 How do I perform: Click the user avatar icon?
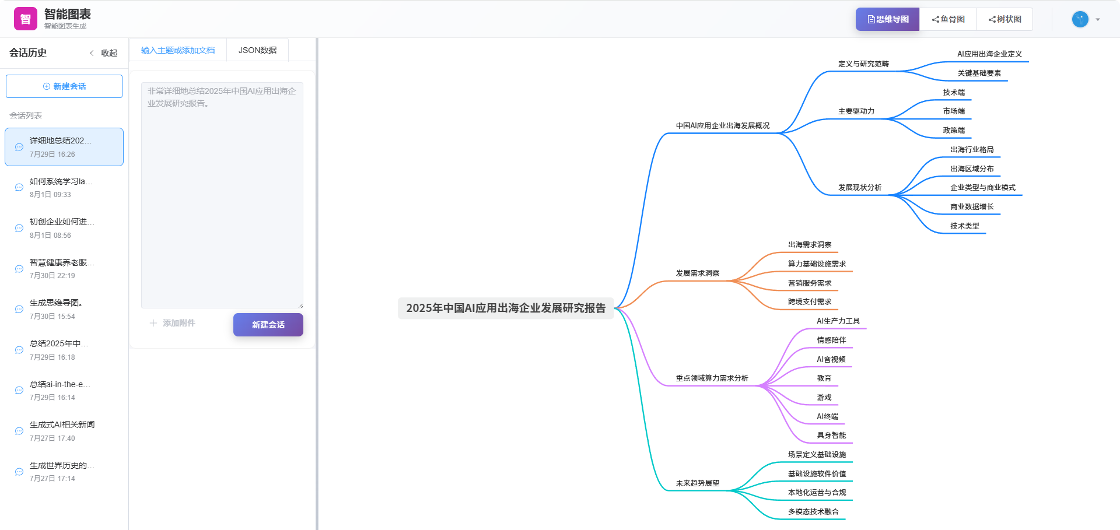click(x=1080, y=19)
